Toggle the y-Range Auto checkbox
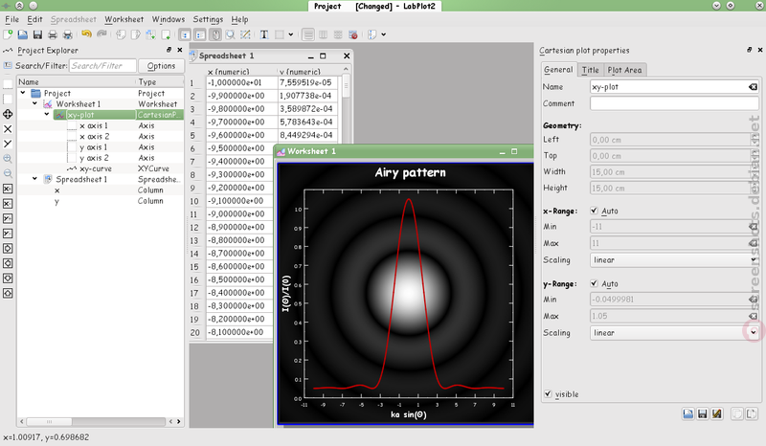 click(594, 283)
